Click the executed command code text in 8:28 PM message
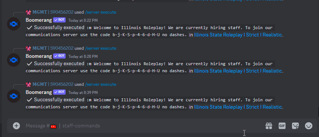 150,67
